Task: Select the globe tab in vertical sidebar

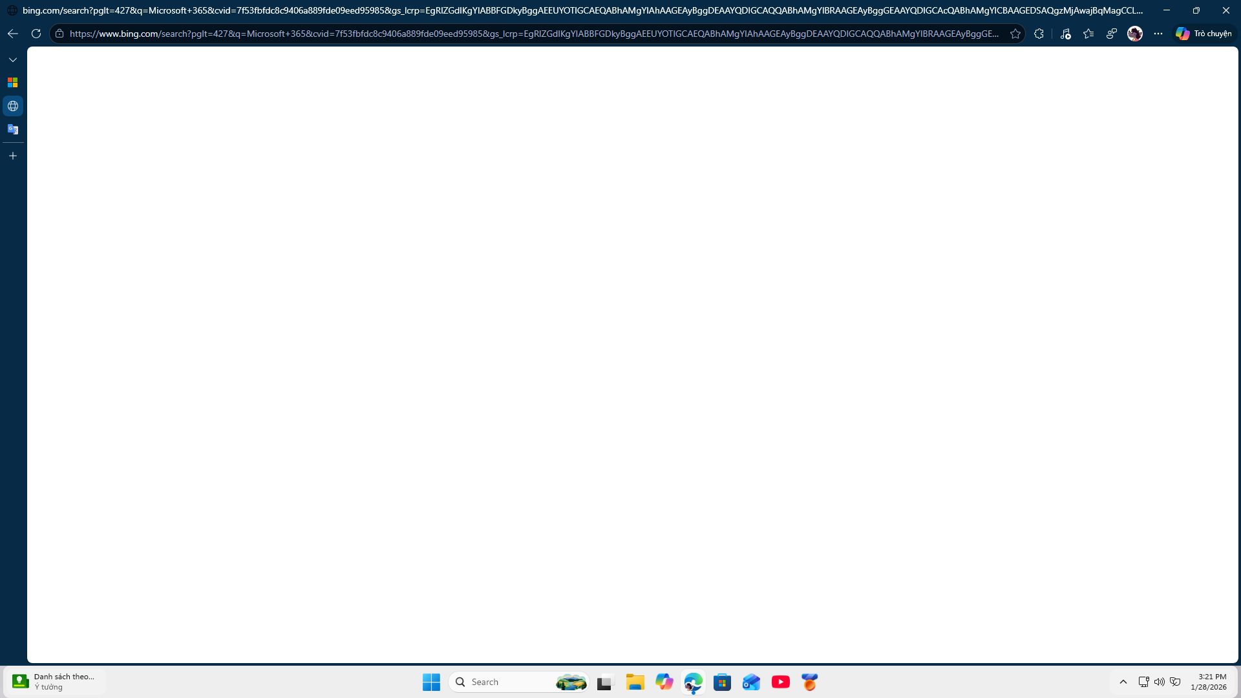Action: coord(13,106)
